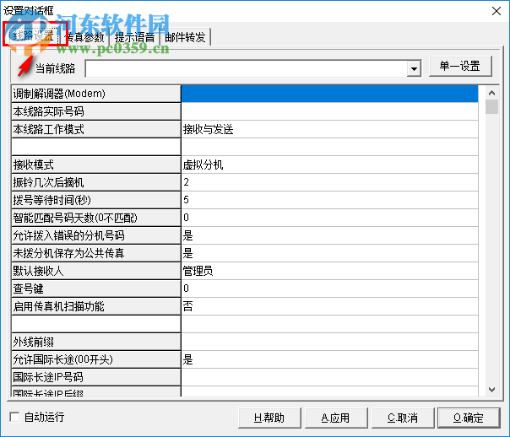Click the 拨号等待时间(秒) value 5
This screenshot has height=437, width=510.
click(x=329, y=200)
